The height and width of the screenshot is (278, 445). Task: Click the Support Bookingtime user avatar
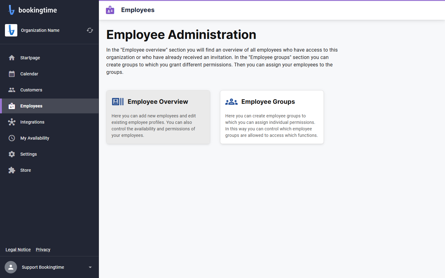coord(11,267)
